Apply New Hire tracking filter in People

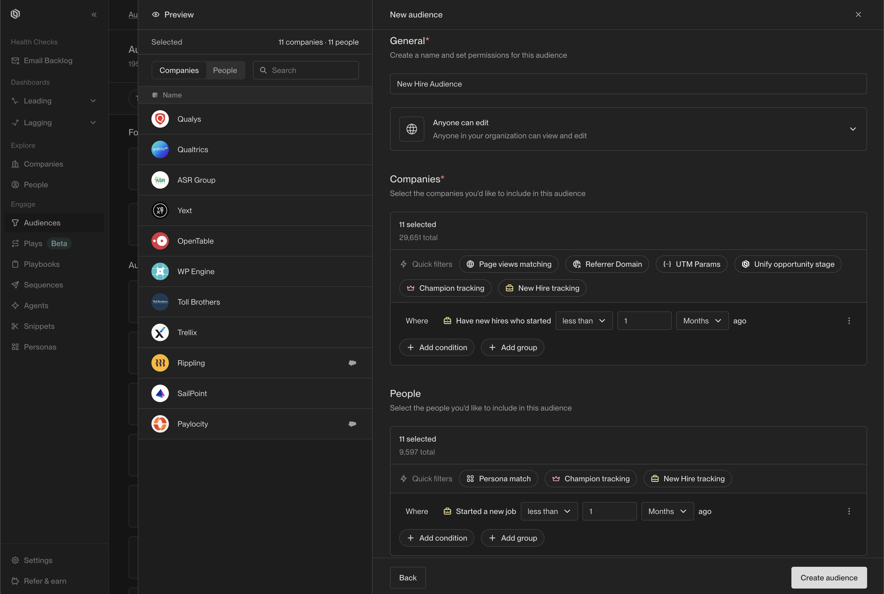[688, 479]
